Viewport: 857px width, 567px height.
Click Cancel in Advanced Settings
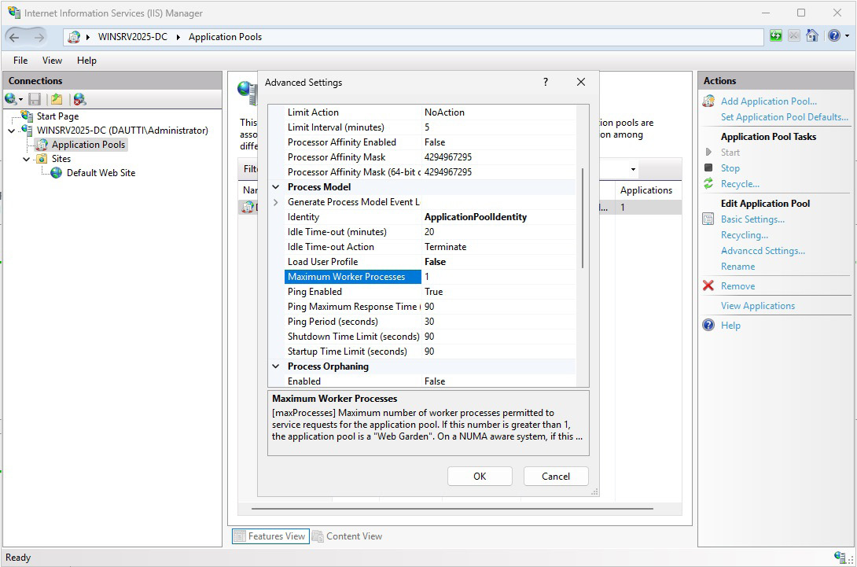(556, 477)
